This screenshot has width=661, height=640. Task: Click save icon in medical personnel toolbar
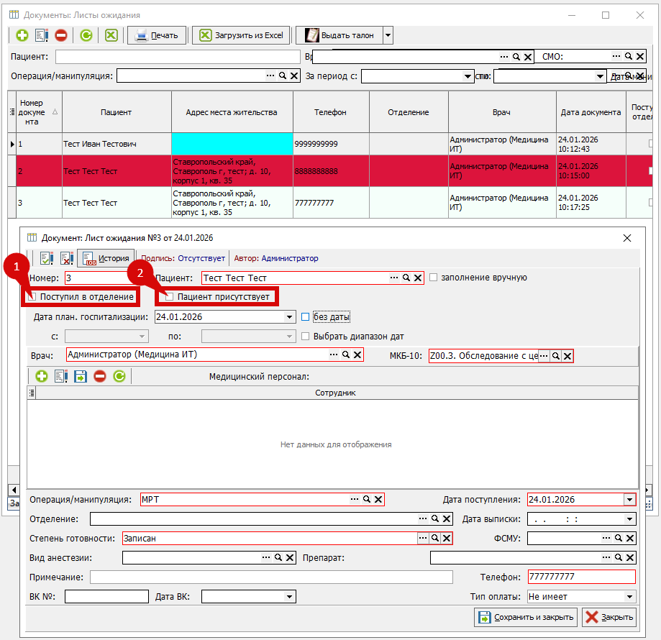81,375
